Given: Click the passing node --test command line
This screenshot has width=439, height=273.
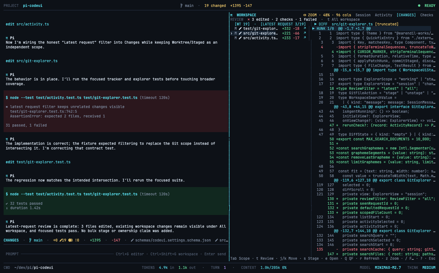Looking at the screenshot, I should 87,194.
